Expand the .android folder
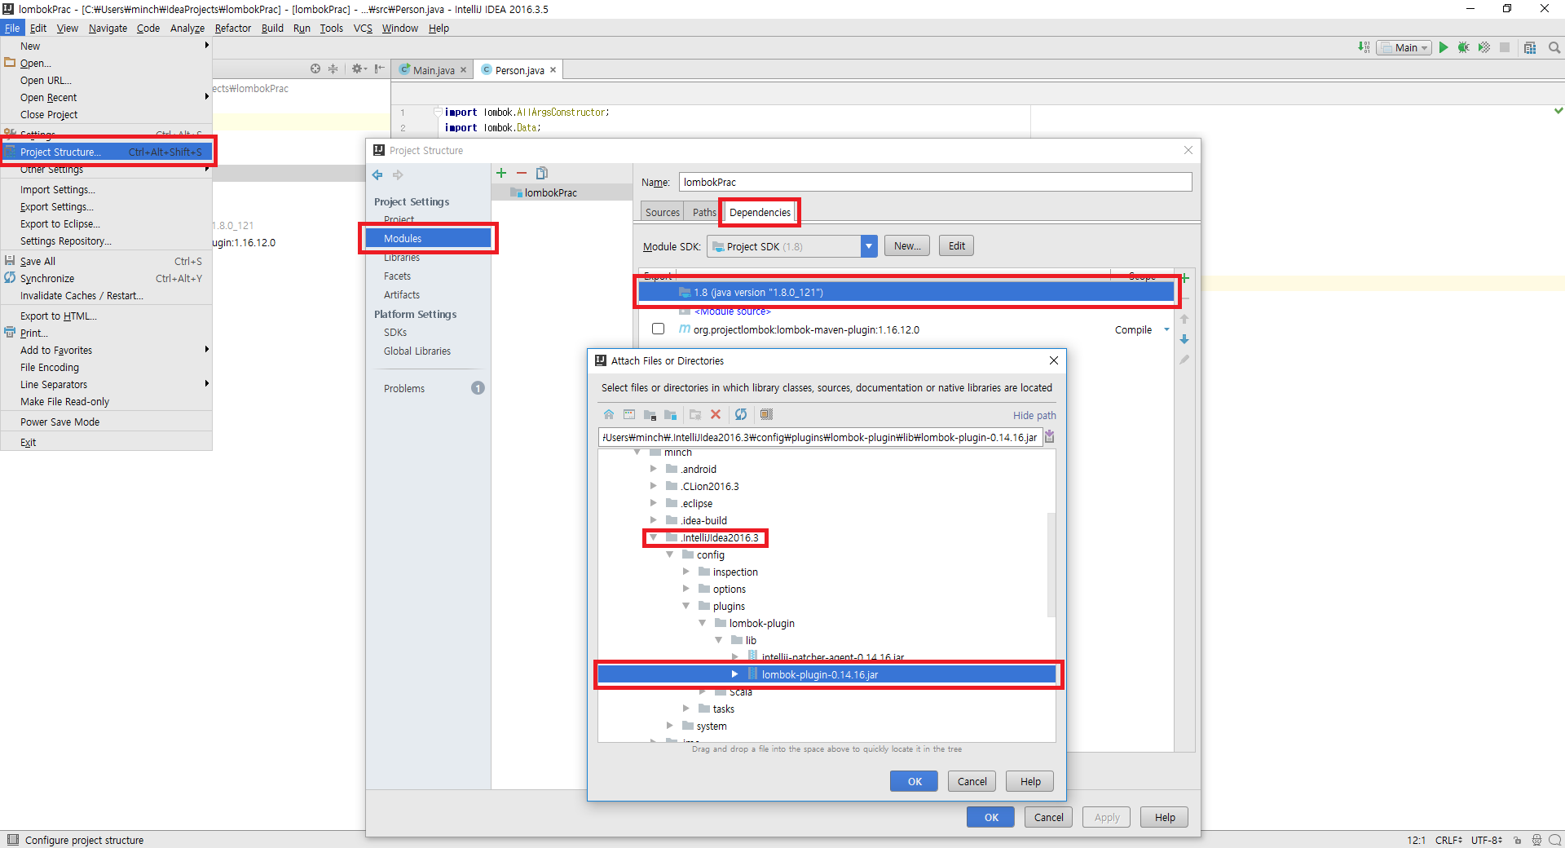The width and height of the screenshot is (1565, 848). pyautogui.click(x=654, y=469)
